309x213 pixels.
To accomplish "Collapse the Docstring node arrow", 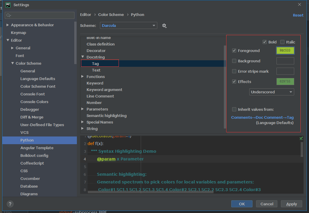I will pyautogui.click(x=82, y=57).
